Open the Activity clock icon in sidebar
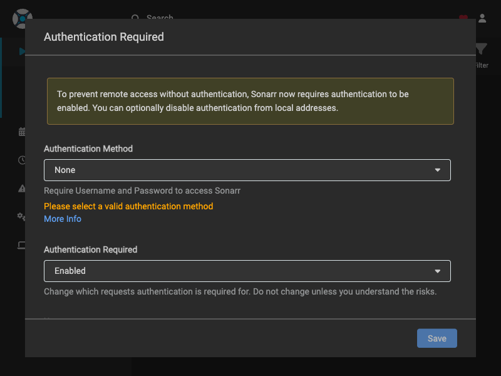501x376 pixels. click(x=22, y=160)
